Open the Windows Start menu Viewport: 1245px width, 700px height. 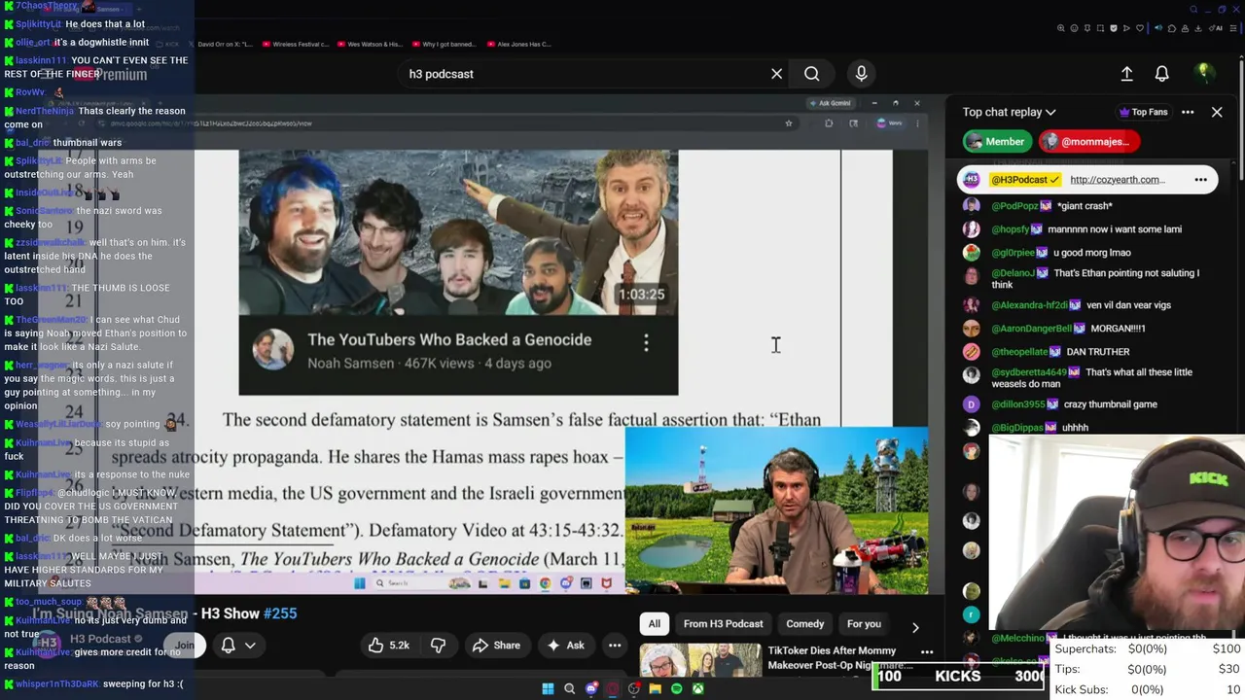tap(548, 689)
